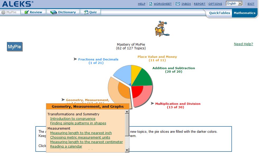Image resolution: width=261 pixels, height=156 pixels.
Task: Click the Quiz question-mark icon
Action: (x=86, y=12)
